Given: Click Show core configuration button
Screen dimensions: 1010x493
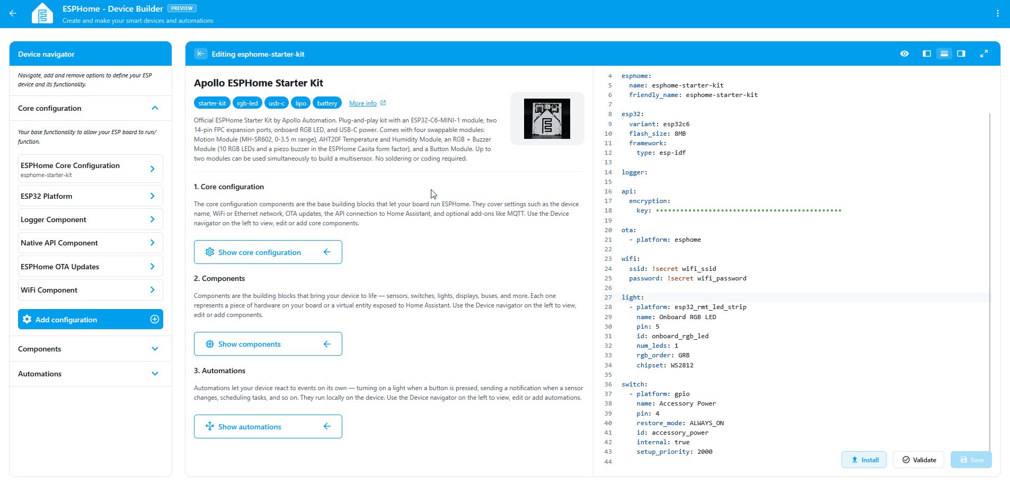Looking at the screenshot, I should [268, 252].
